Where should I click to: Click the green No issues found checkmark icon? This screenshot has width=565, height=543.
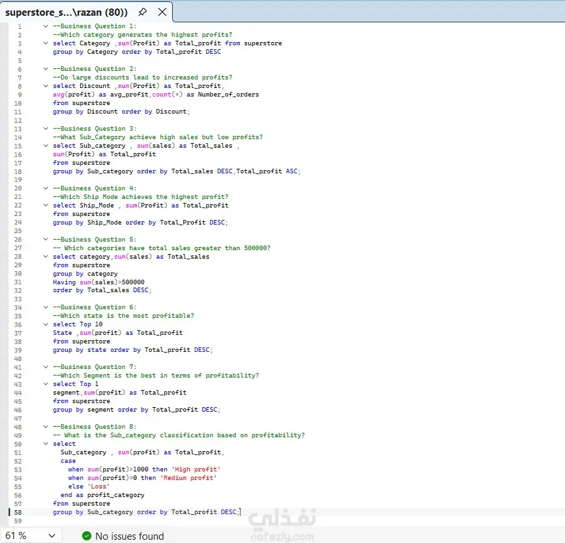pyautogui.click(x=87, y=536)
